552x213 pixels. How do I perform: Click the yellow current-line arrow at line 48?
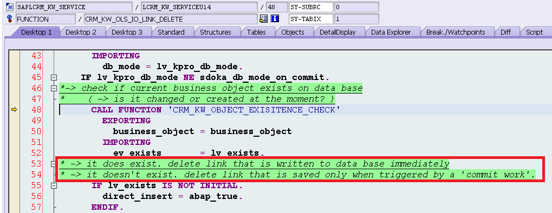coord(14,110)
